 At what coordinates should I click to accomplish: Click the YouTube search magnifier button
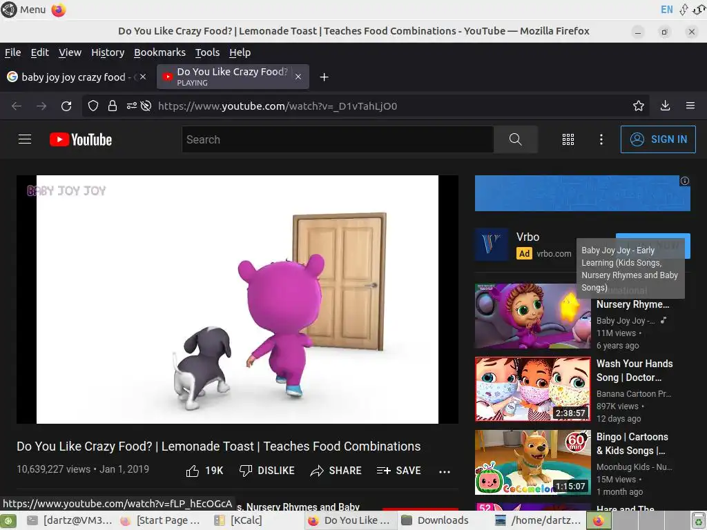(x=515, y=139)
